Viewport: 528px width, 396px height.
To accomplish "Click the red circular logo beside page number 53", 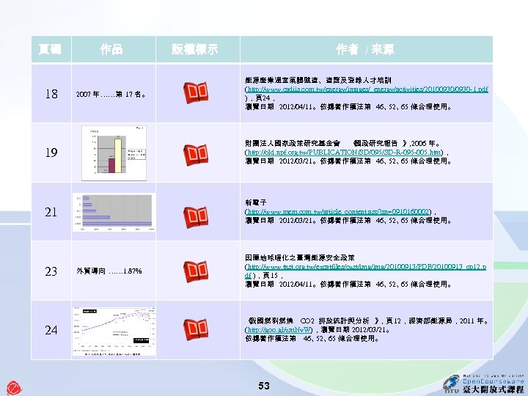I will tap(14, 388).
